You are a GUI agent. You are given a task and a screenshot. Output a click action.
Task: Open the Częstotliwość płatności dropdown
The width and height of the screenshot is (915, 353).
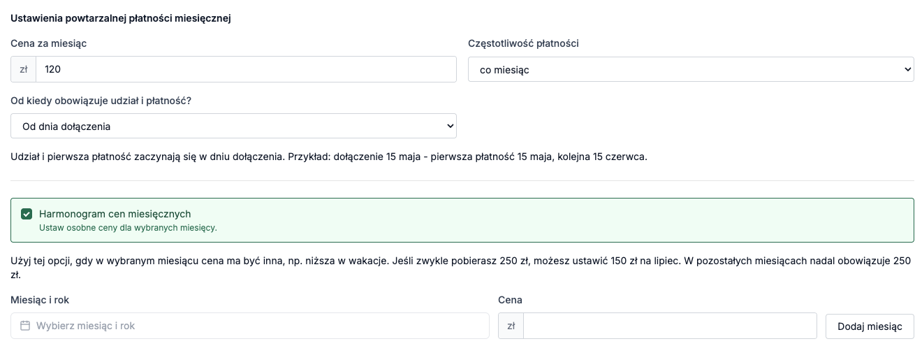pos(691,69)
